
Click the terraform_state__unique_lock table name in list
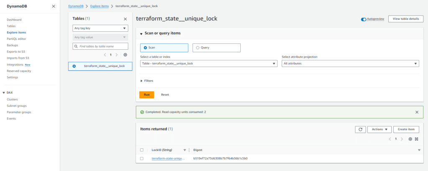(104, 66)
